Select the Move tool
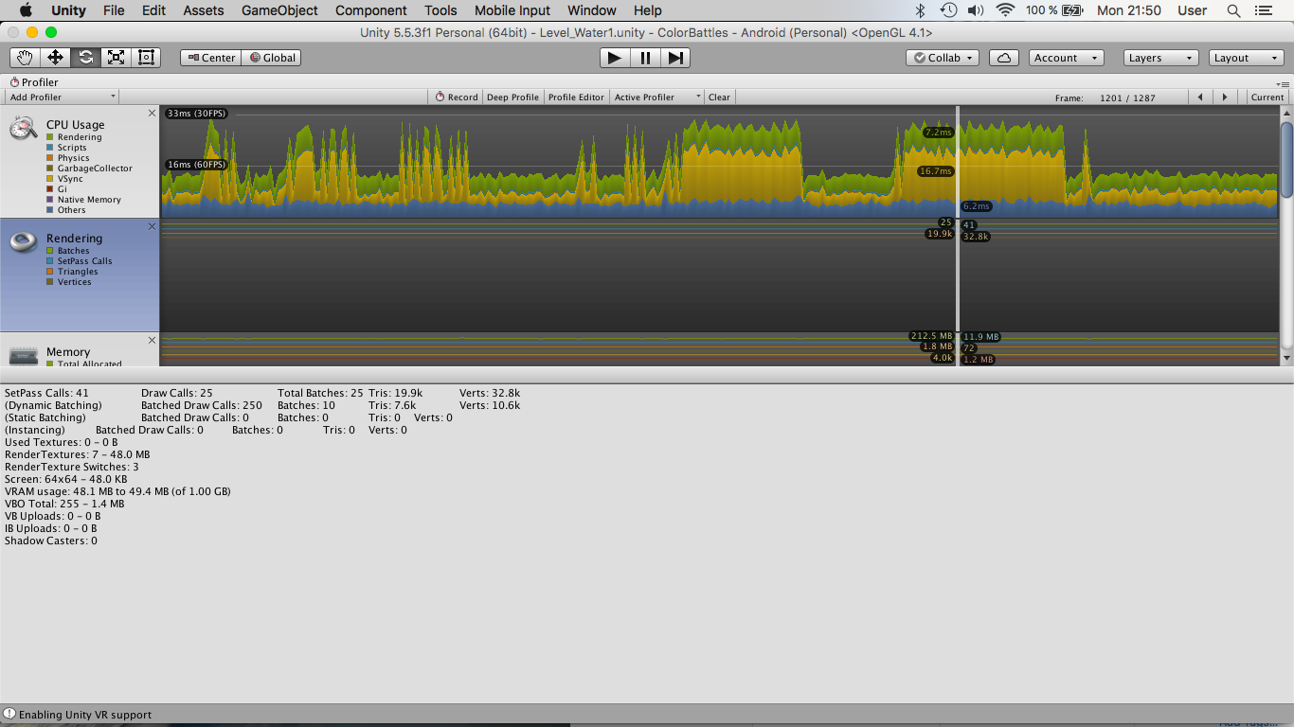This screenshot has width=1294, height=727. (x=55, y=58)
